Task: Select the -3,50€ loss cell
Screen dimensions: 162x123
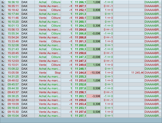Action: (x=94, y=96)
